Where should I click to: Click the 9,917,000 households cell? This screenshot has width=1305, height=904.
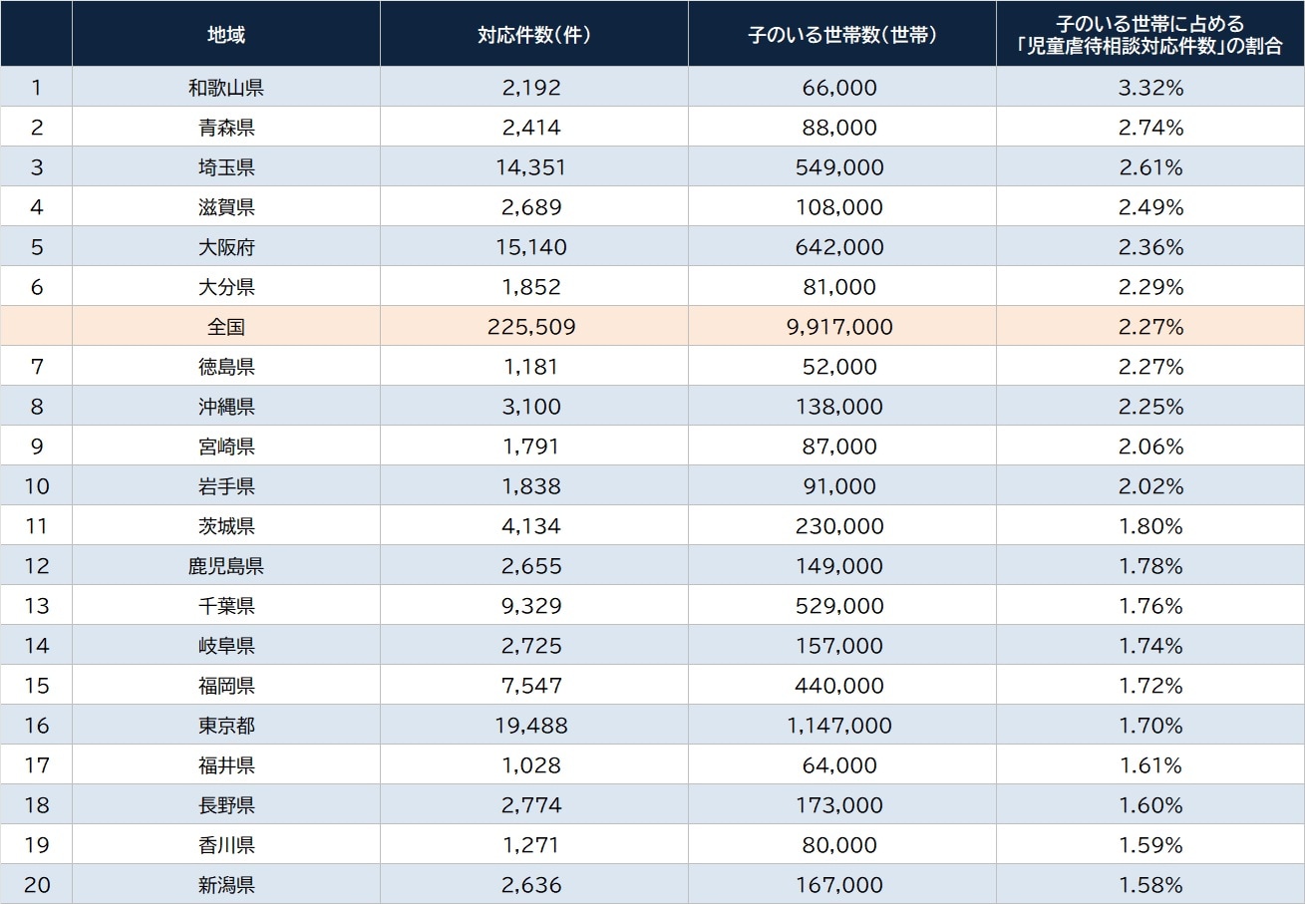pos(840,327)
